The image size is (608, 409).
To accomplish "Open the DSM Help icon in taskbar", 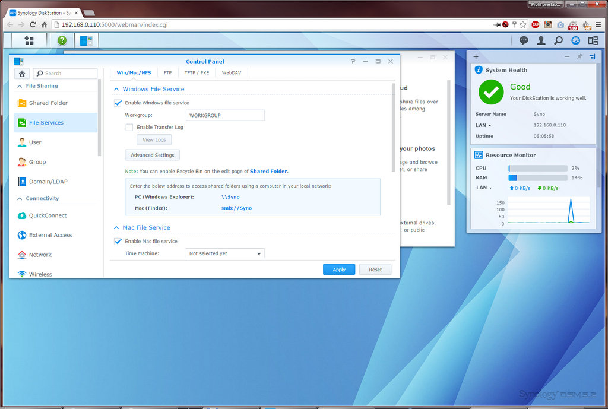I will pyautogui.click(x=62, y=40).
